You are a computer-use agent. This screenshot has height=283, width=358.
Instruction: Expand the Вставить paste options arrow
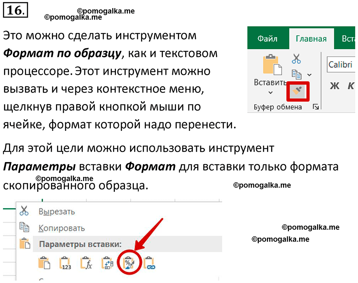pyautogui.click(x=270, y=93)
